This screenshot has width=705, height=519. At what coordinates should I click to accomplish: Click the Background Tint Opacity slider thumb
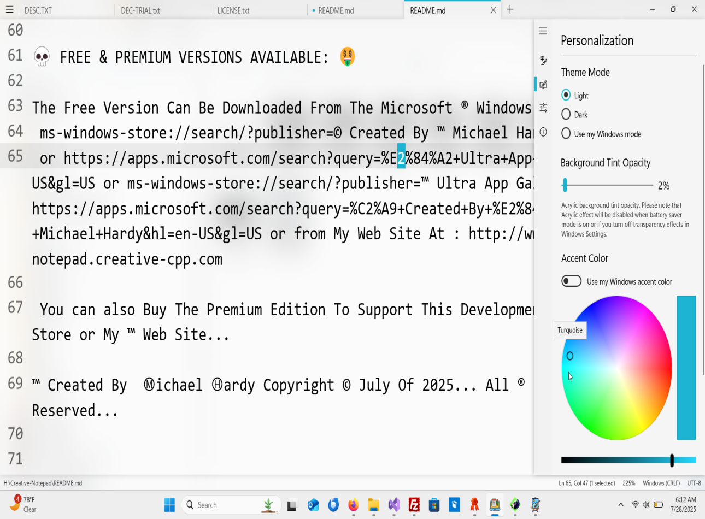(565, 185)
